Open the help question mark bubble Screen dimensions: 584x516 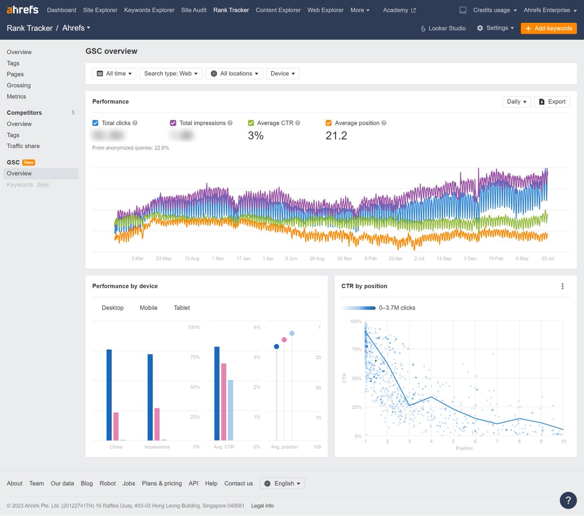pos(568,500)
